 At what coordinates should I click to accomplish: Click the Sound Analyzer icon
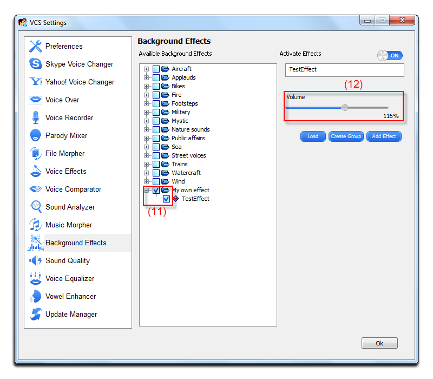tap(36, 207)
